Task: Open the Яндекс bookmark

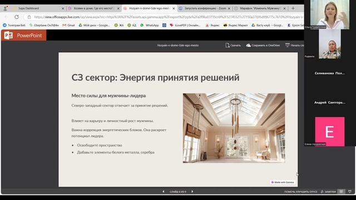Action: tap(212, 26)
